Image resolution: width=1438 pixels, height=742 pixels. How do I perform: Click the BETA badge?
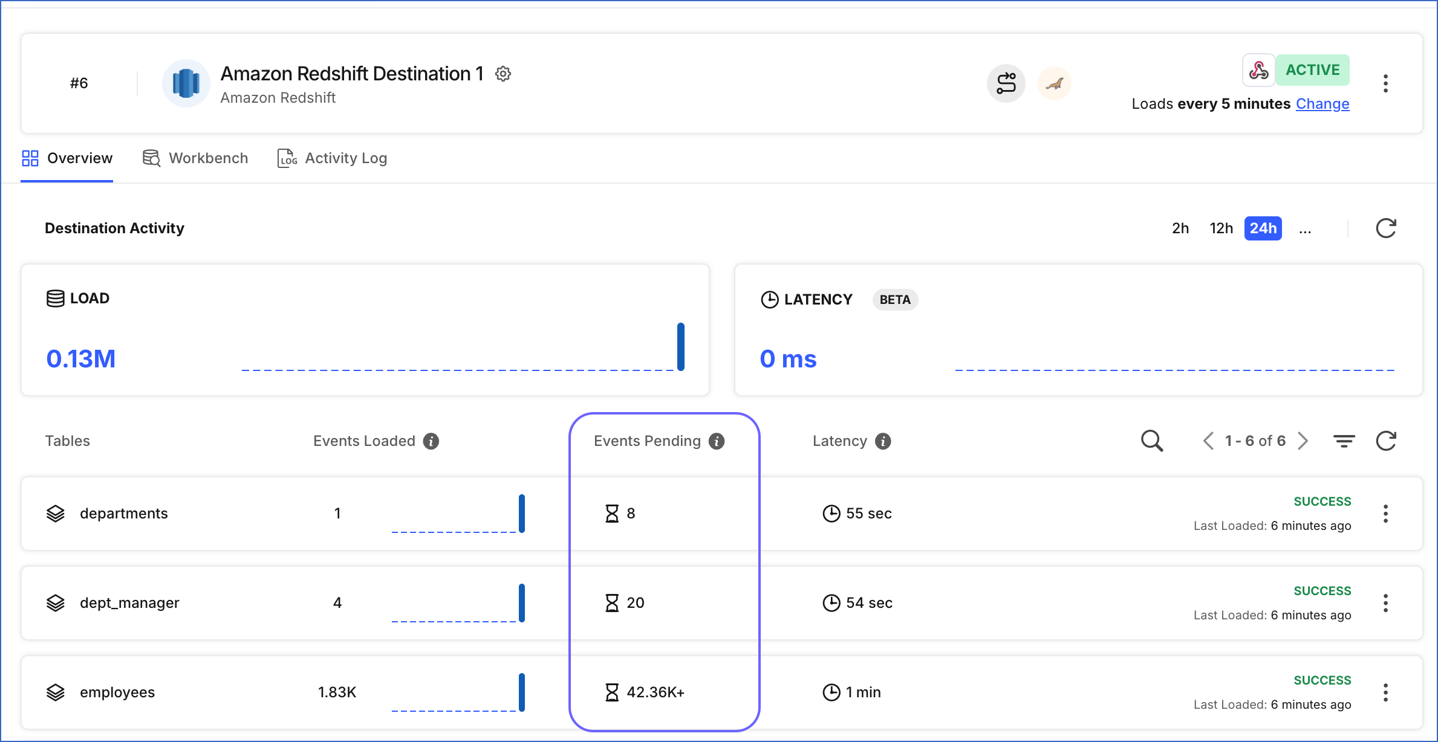click(895, 300)
